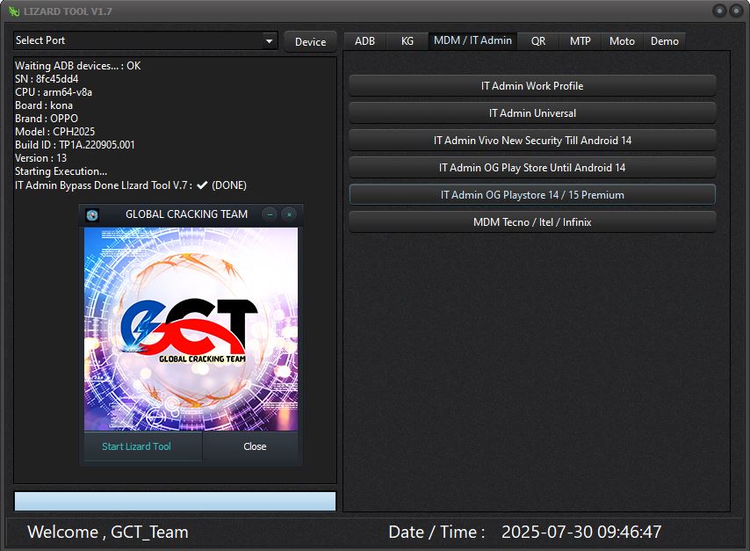The width and height of the screenshot is (750, 551).
Task: Expand the Select Port dropdown arrow
Action: point(270,41)
